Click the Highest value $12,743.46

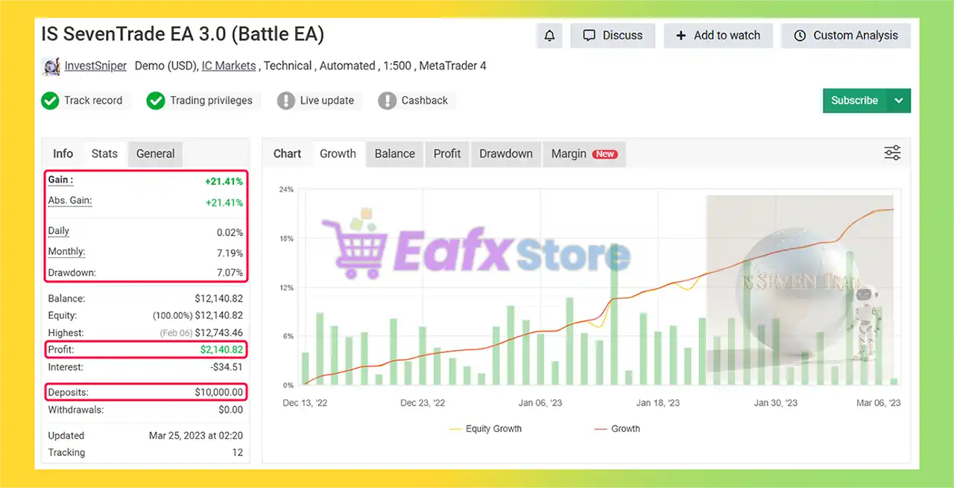[x=217, y=333]
